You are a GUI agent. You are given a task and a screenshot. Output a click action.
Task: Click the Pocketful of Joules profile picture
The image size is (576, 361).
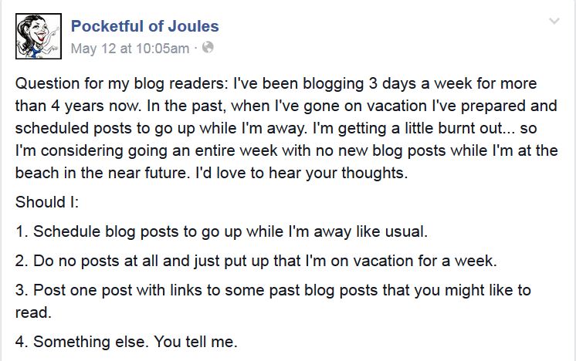click(38, 35)
